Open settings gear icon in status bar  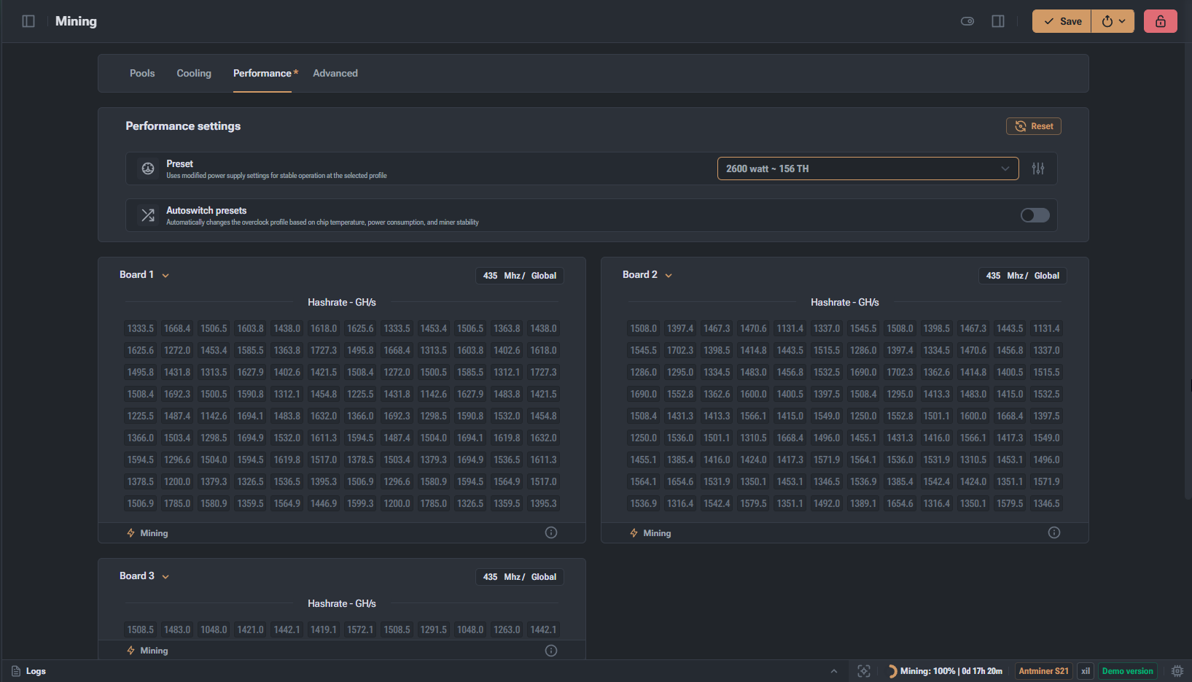pos(1177,671)
